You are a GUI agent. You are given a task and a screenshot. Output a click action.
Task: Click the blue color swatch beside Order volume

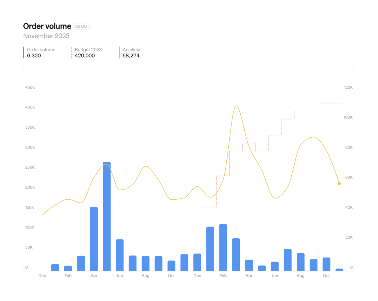[24, 52]
